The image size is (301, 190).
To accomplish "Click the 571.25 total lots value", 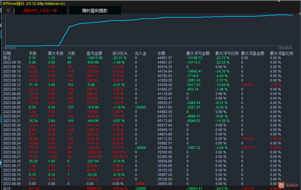I will coord(34,188).
